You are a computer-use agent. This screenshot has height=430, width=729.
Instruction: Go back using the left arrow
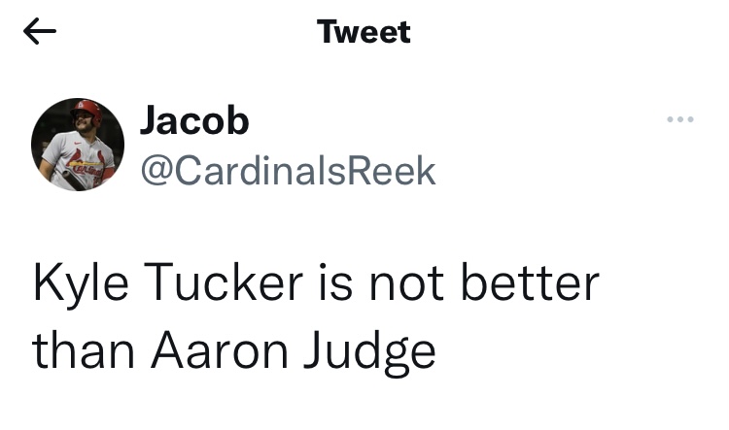(x=40, y=31)
